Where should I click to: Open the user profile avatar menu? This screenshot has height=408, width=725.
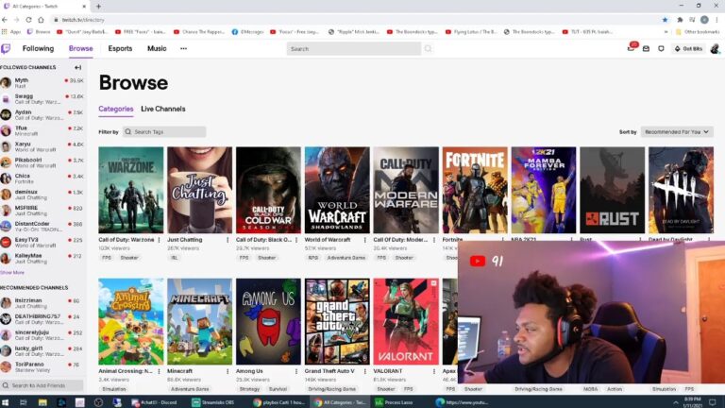tap(715, 48)
